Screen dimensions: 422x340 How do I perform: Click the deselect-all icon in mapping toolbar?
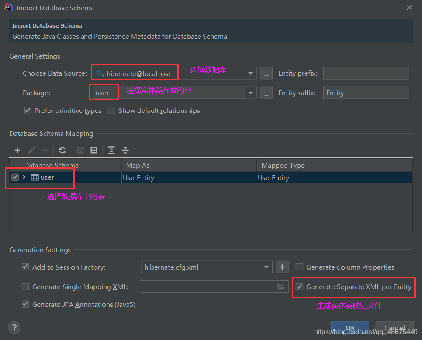pos(94,150)
